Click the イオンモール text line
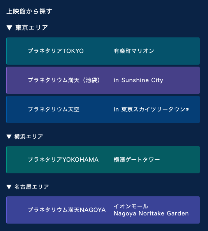Viewport: 208px width, 231px height. 131,206
